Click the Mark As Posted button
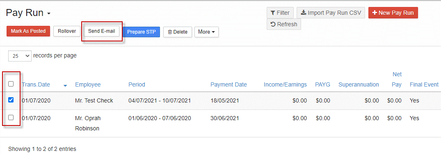 click(x=28, y=31)
